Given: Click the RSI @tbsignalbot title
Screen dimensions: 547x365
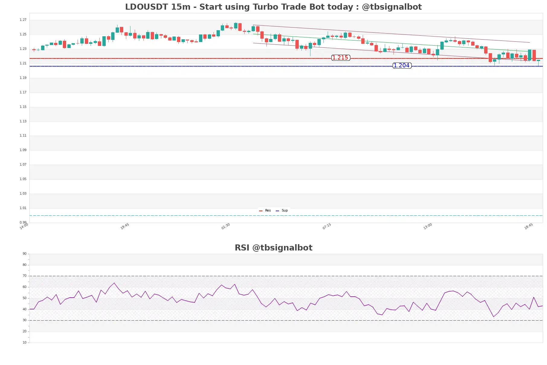Looking at the screenshot, I should pyautogui.click(x=273, y=248).
